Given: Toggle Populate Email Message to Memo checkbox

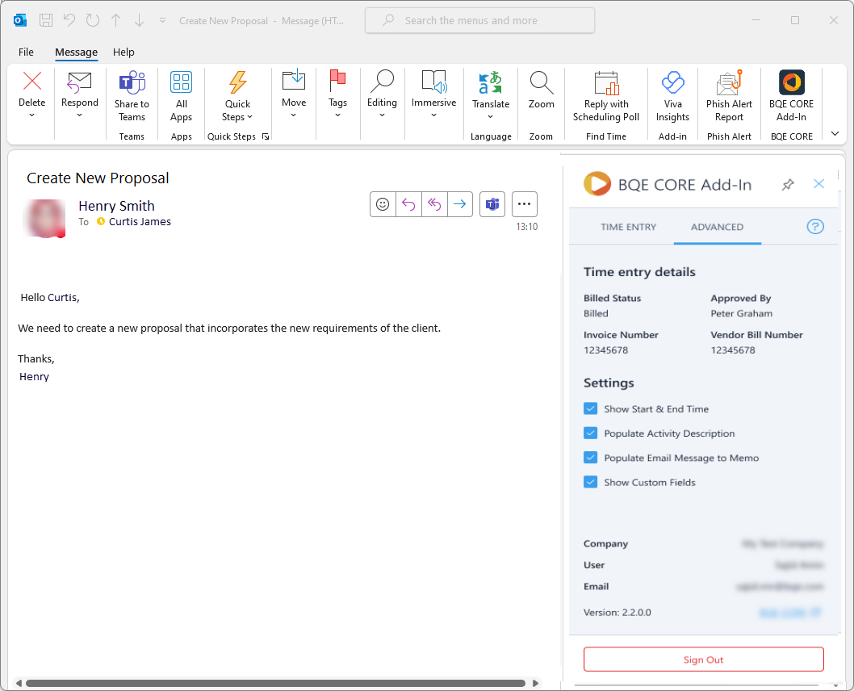Looking at the screenshot, I should click(590, 458).
